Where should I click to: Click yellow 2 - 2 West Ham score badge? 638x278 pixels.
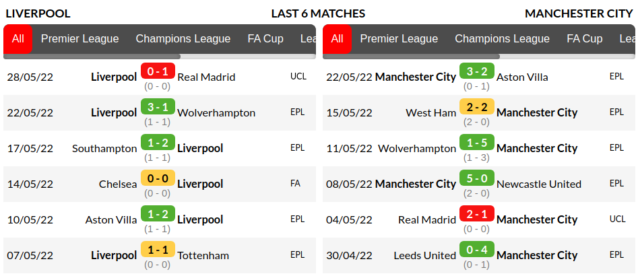coord(476,106)
